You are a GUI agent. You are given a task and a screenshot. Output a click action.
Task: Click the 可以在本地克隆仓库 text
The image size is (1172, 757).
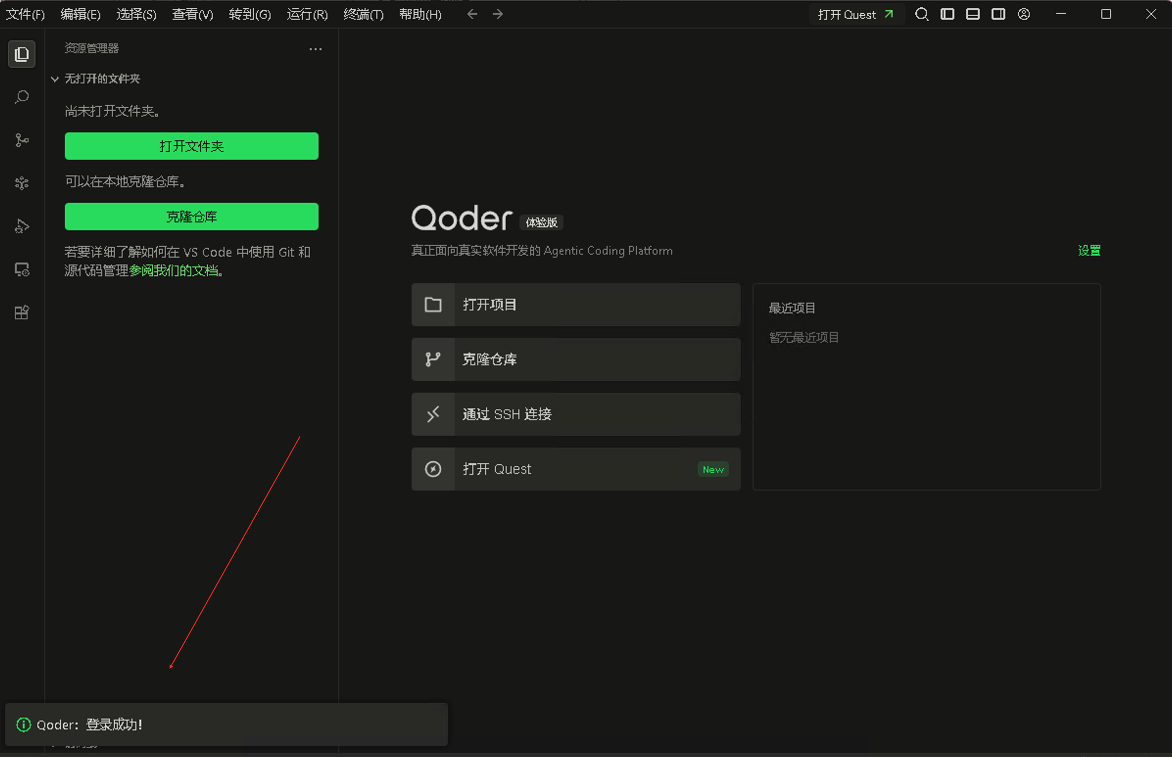[x=126, y=182]
